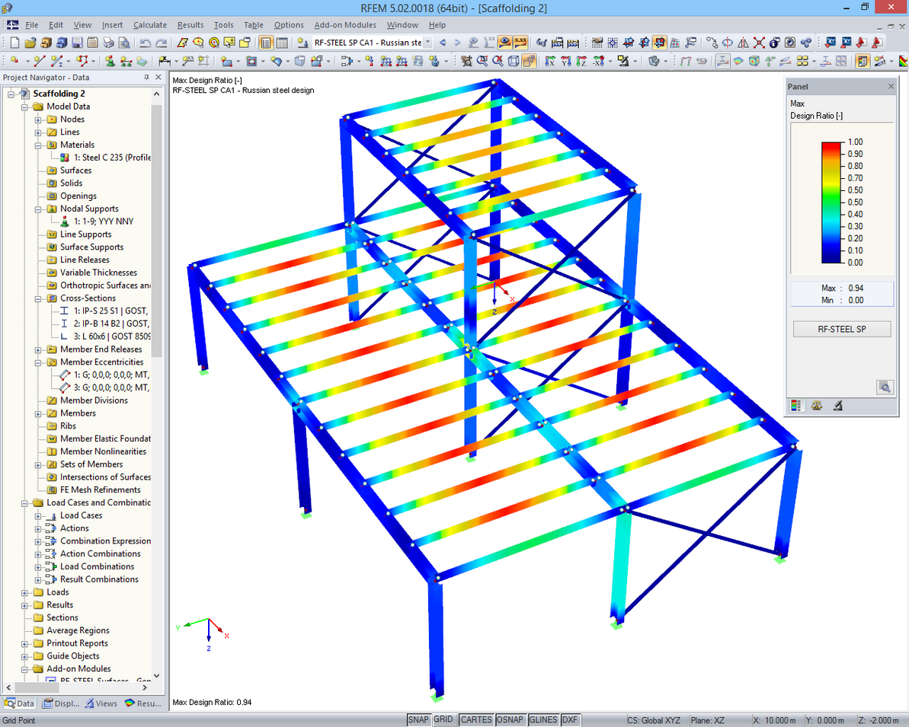The height and width of the screenshot is (727, 909).
Task: Switch to the Views navigator tab
Action: click(x=101, y=703)
